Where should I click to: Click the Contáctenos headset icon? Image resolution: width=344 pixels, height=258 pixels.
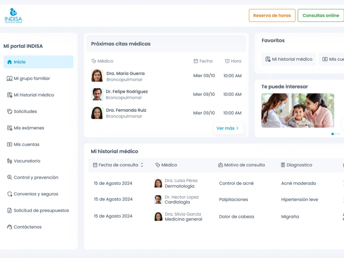[9, 227]
